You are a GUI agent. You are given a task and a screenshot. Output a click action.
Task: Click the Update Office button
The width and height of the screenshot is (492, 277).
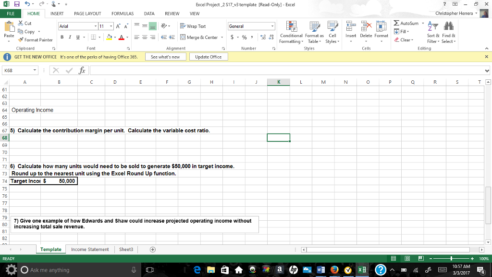(x=209, y=56)
